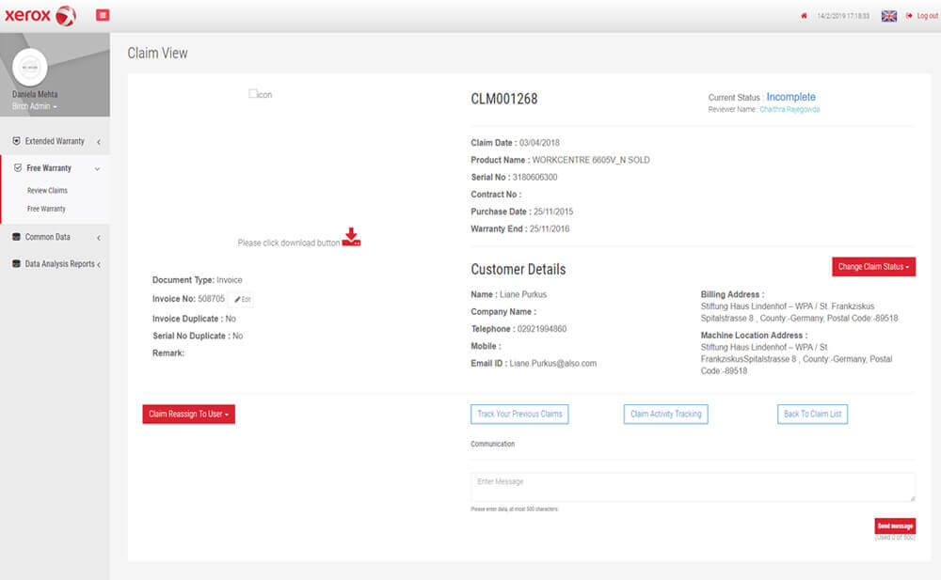Click the Xerox logo
941x580 pixels.
pos(40,15)
